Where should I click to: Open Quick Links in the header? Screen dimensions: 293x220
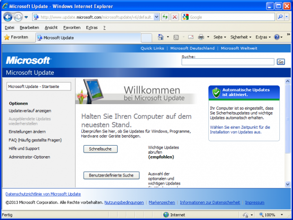pyautogui.click(x=152, y=48)
